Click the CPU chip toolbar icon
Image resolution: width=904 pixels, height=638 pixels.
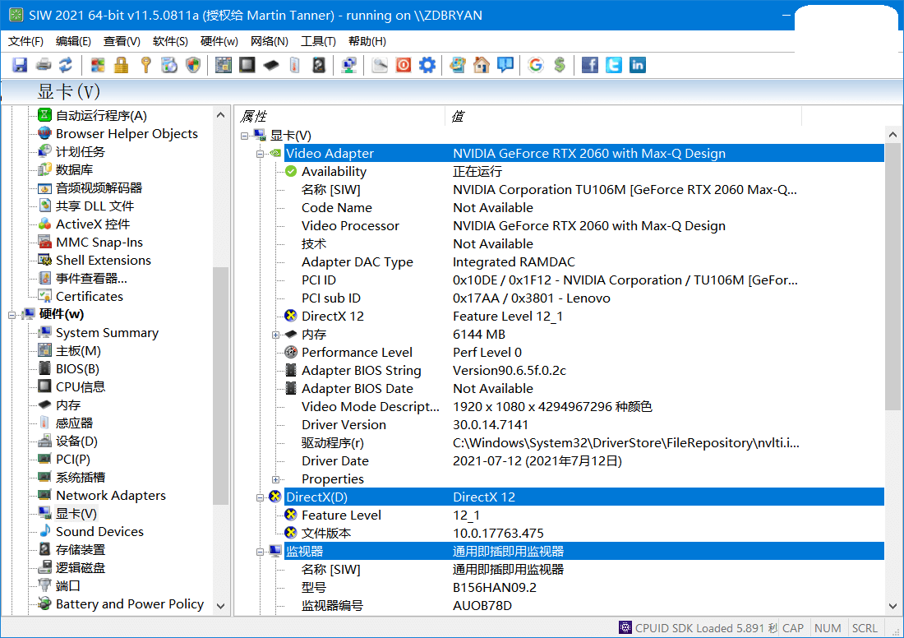tap(247, 65)
